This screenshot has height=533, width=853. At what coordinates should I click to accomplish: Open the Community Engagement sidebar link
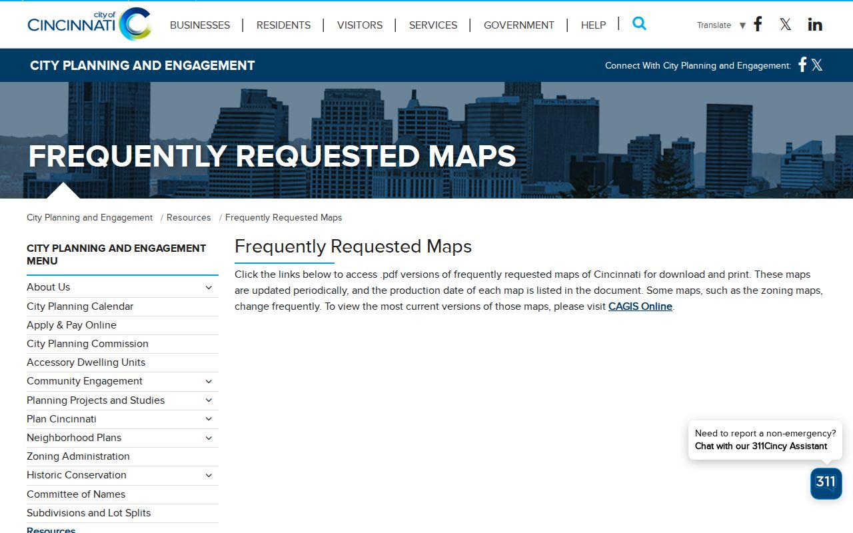(85, 381)
